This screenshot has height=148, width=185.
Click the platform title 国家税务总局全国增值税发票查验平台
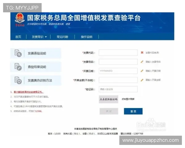(84, 18)
